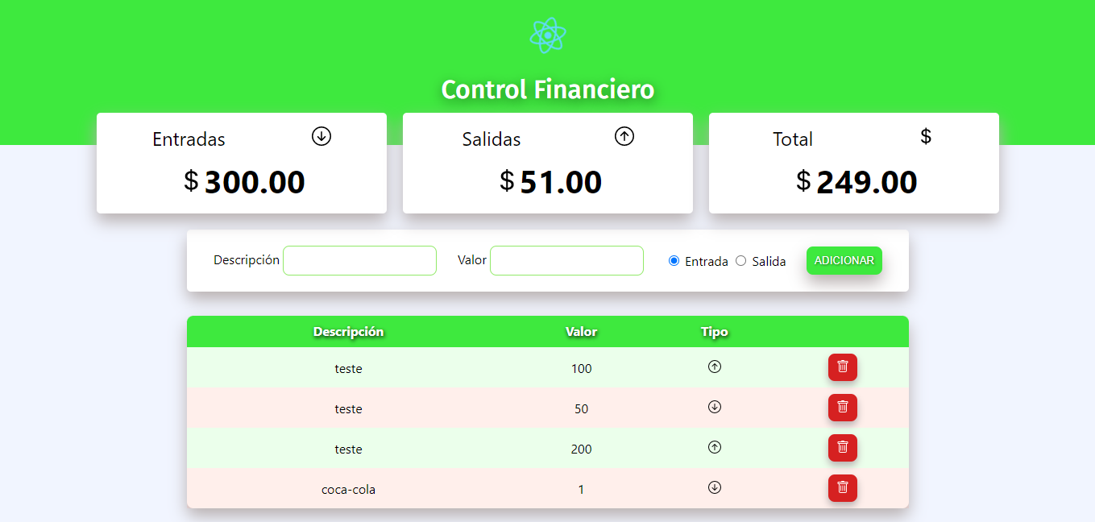Click the Valor column header
Screen dimensions: 1095x522
point(581,331)
